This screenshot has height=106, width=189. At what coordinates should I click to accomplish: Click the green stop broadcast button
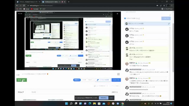tap(22, 80)
